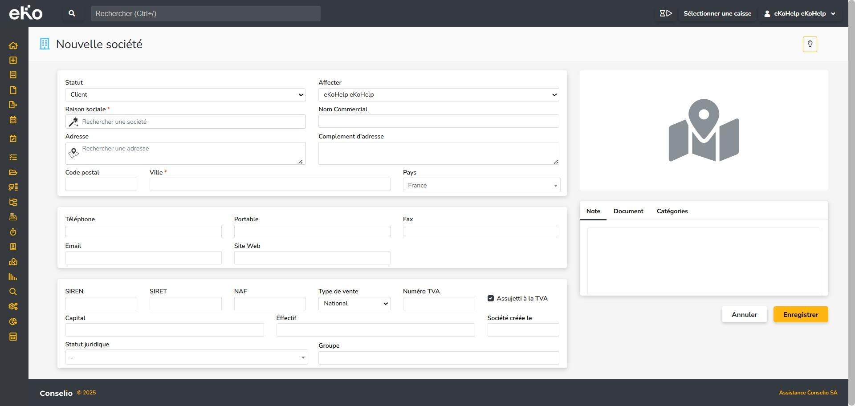This screenshot has width=855, height=406.
Task: Open the Statut dropdown
Action: pyautogui.click(x=185, y=95)
